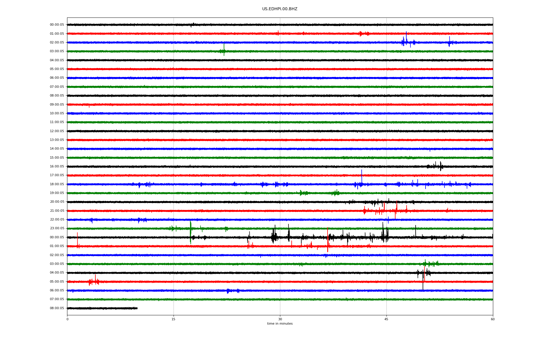Click the 21:00:05 row label
Screen dimensions: 560x350
57,211
